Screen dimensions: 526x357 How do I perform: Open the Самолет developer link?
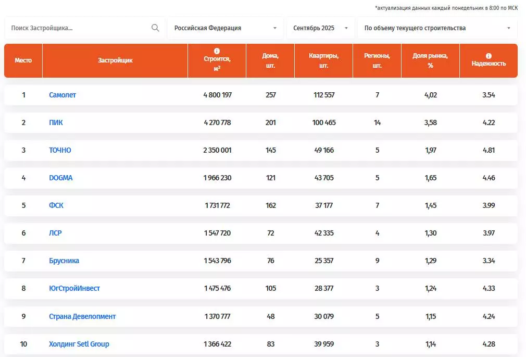click(62, 95)
